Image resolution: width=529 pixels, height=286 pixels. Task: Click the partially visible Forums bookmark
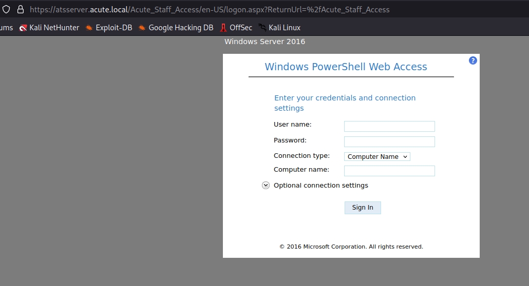[6, 28]
